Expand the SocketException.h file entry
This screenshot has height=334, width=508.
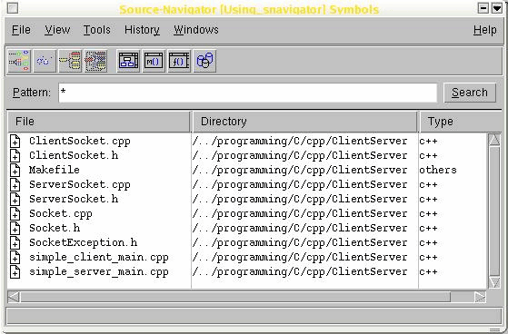(15, 242)
